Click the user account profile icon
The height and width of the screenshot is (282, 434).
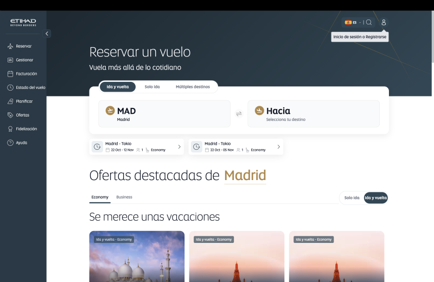click(x=384, y=22)
